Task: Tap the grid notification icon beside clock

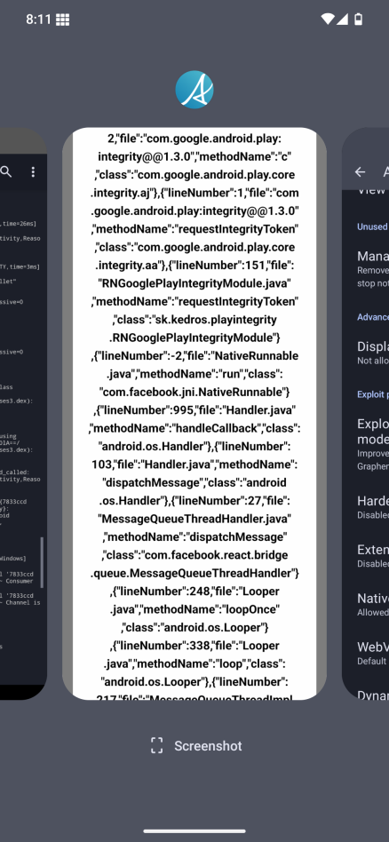Action: 62,20
